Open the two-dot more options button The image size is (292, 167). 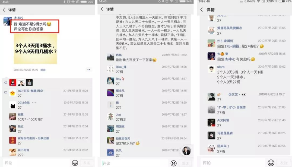click(x=89, y=70)
